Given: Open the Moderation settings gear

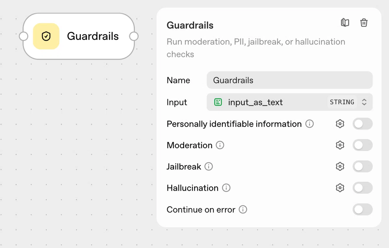Looking at the screenshot, I should click(340, 145).
